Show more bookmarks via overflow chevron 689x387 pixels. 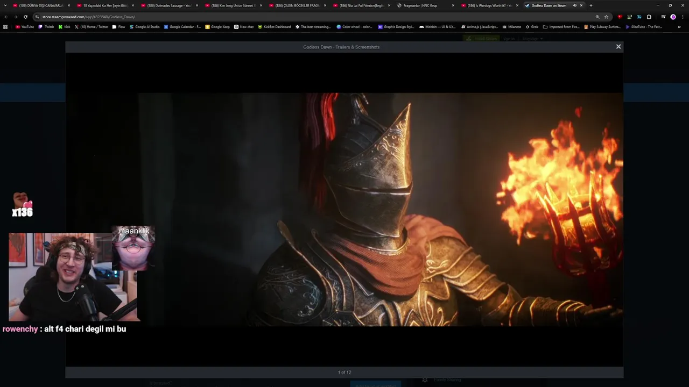point(679,27)
